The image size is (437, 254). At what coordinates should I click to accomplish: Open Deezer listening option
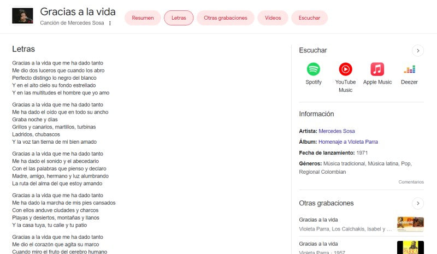[x=409, y=74]
